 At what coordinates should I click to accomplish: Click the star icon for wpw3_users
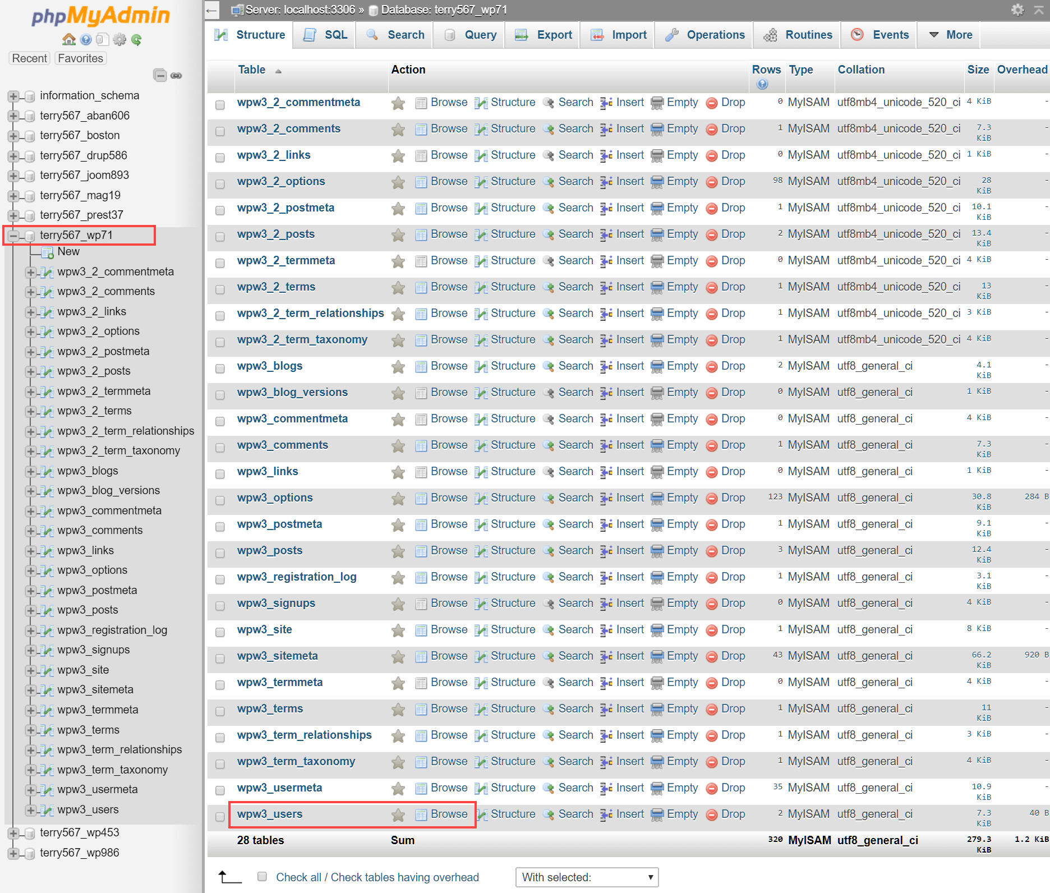[x=398, y=815]
